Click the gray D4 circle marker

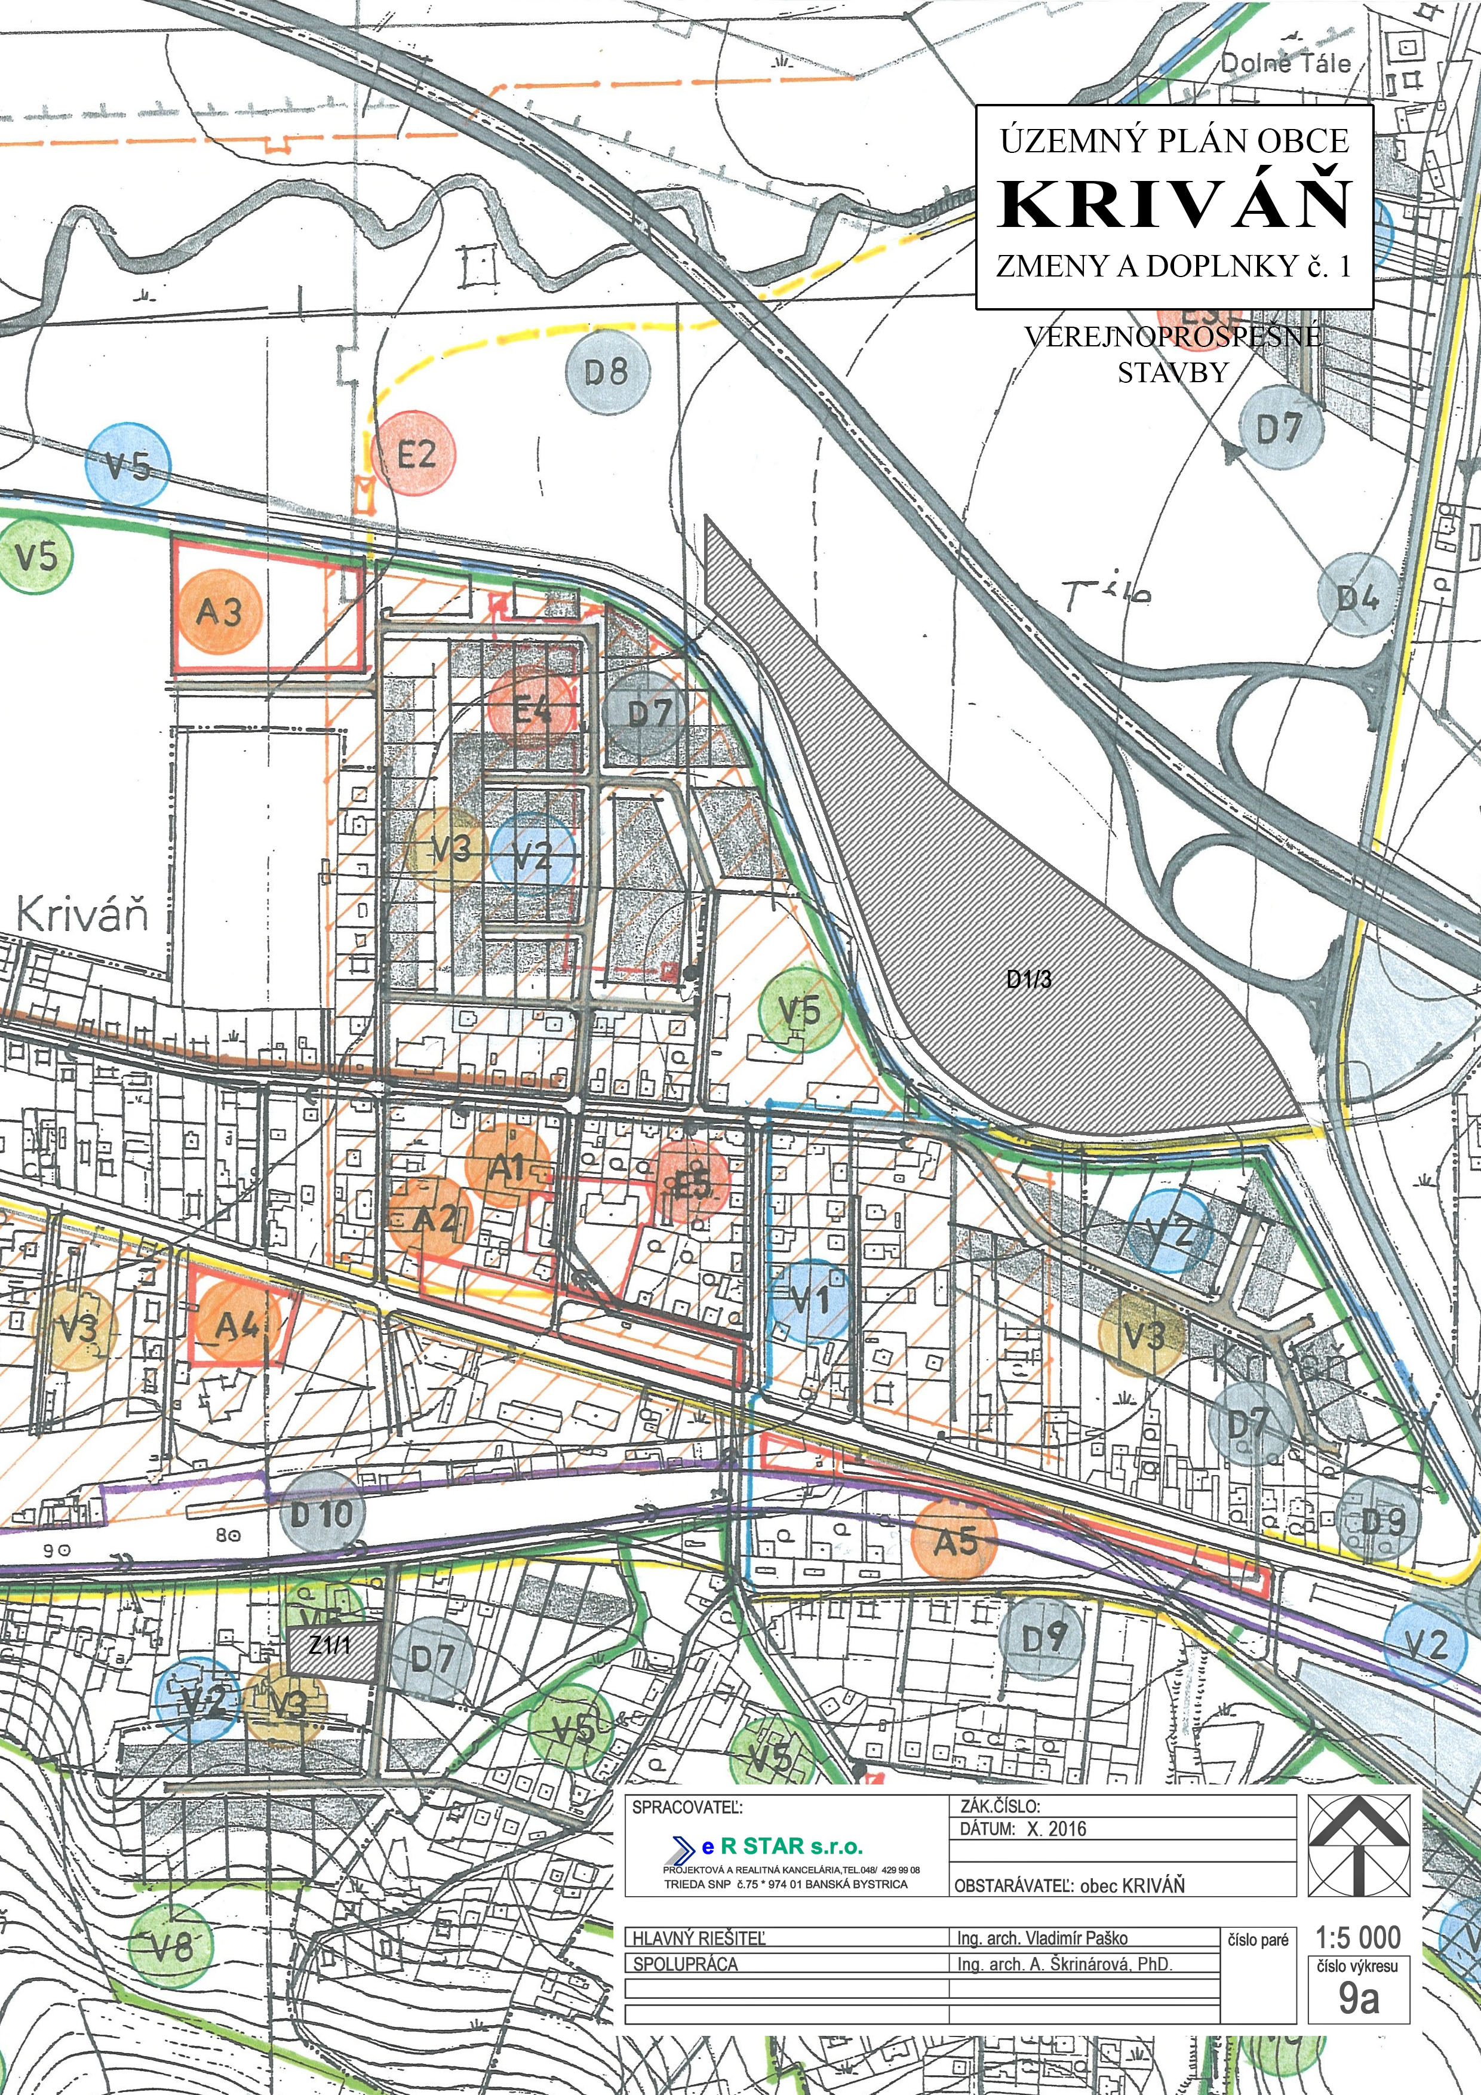pos(1359,595)
